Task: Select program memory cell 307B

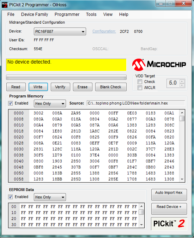Action: [76, 167]
